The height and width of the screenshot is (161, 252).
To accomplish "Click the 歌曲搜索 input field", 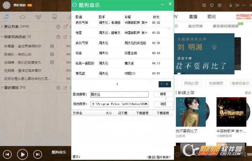I will point(120,94).
